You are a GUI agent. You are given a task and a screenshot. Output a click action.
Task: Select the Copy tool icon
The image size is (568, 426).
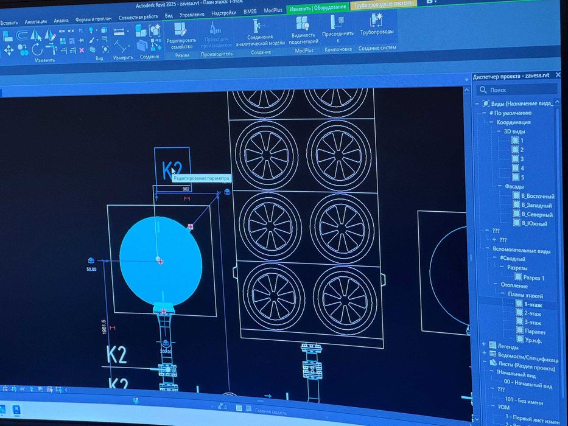click(23, 49)
